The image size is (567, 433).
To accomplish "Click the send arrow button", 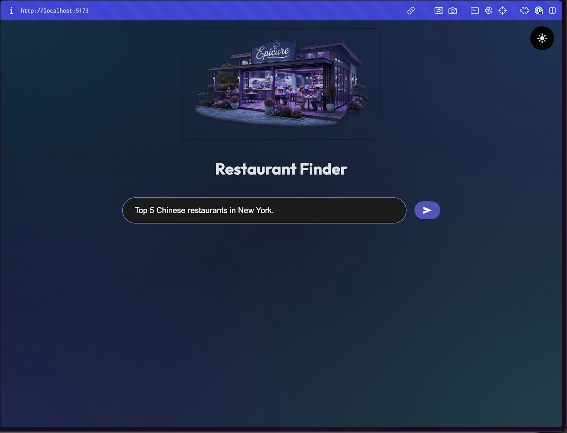I will point(427,210).
